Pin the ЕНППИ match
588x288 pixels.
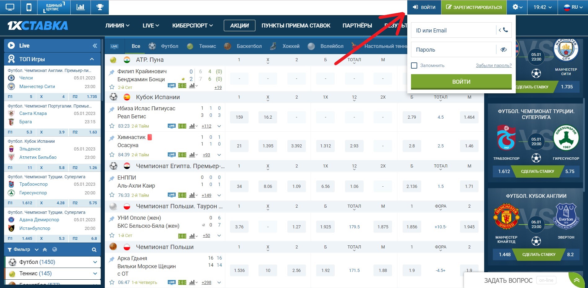point(112,179)
